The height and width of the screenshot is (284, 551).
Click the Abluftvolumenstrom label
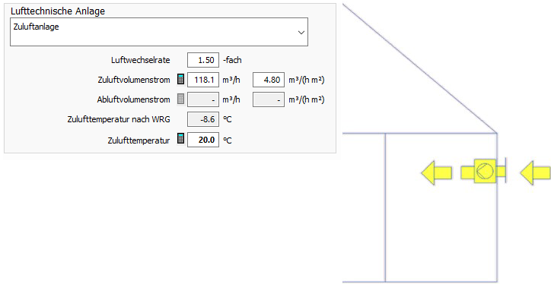pos(133,99)
